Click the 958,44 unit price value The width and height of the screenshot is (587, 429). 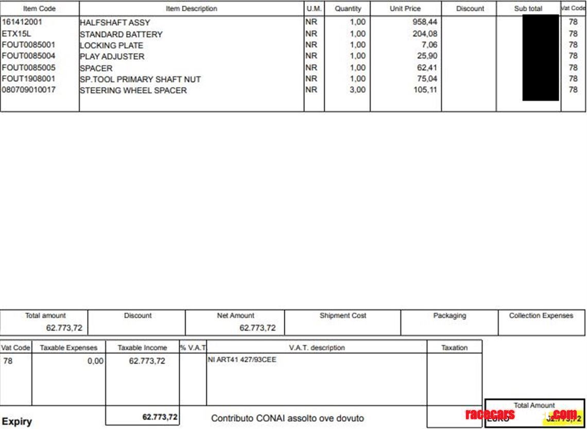[425, 22]
